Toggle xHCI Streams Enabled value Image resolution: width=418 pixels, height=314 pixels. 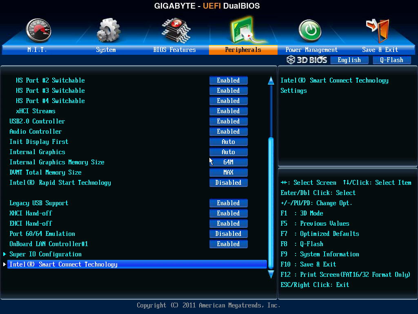229,111
